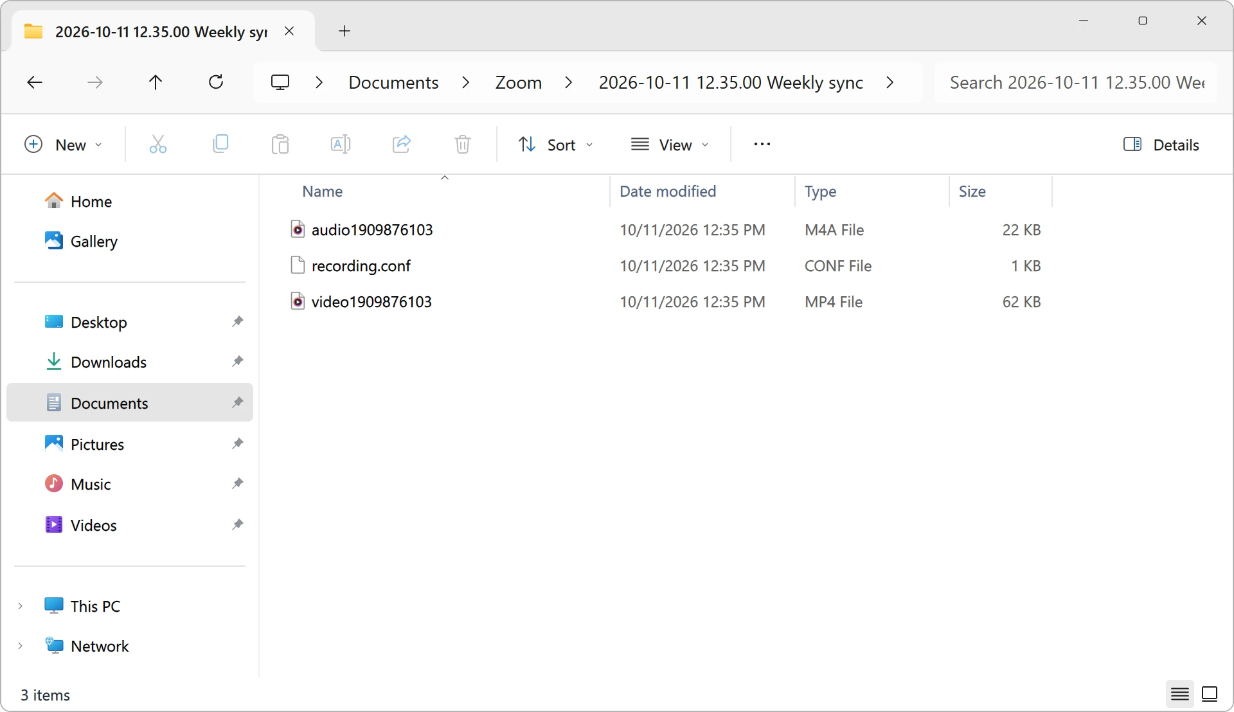Switch to large thumbnails view icon in status bar

(1210, 694)
